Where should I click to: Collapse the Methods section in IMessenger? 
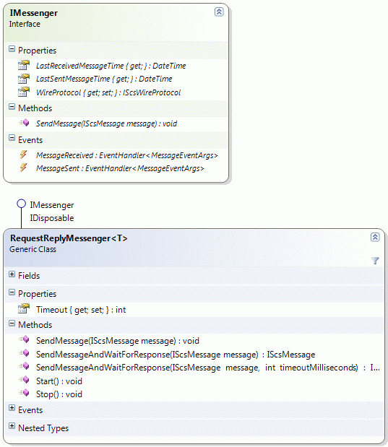coord(12,107)
